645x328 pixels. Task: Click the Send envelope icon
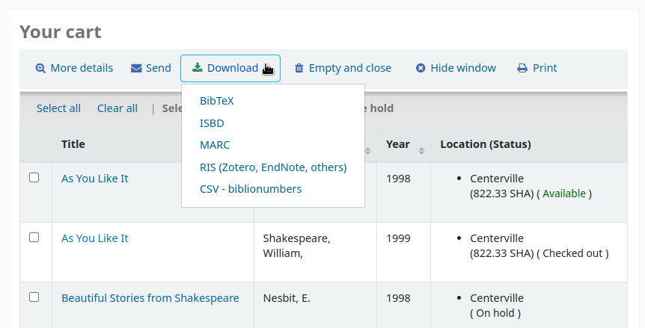(136, 68)
